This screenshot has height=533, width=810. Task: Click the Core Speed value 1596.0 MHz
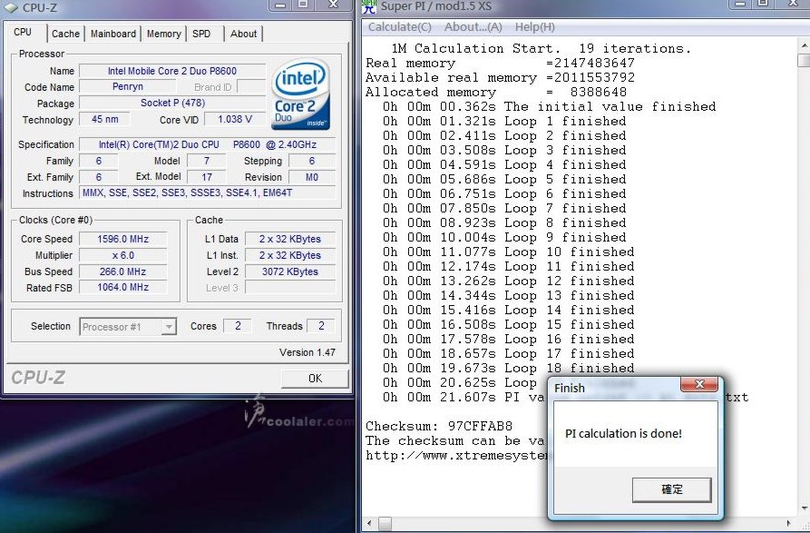(123, 239)
